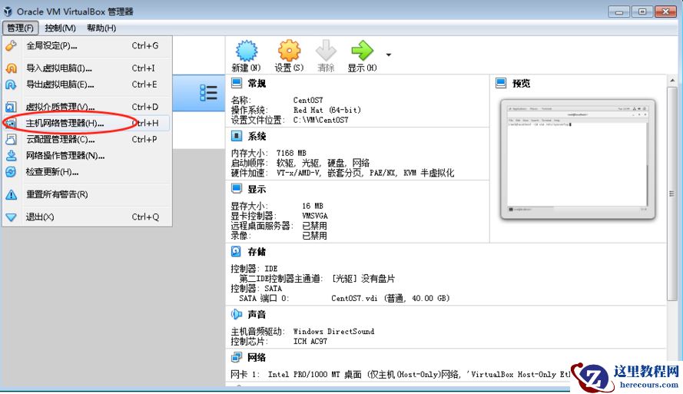Click the Network (网络) section icon
The image size is (683, 394).
click(236, 357)
